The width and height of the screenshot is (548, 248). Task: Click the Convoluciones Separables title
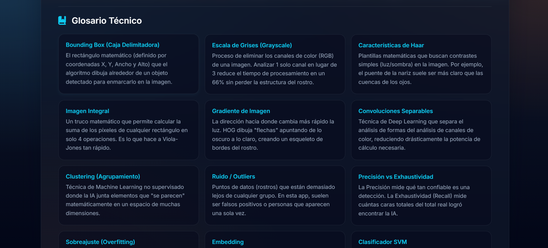coord(396,111)
